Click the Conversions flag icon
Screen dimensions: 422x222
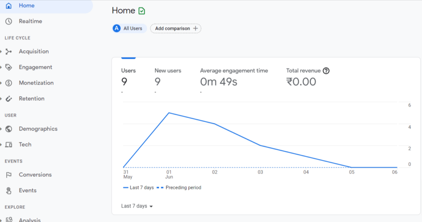[x=9, y=175]
